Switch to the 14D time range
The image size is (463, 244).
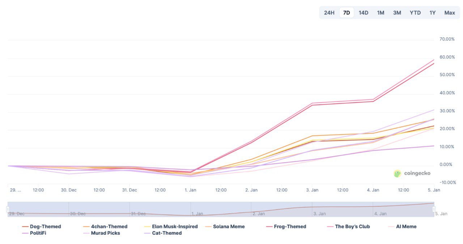pos(364,13)
